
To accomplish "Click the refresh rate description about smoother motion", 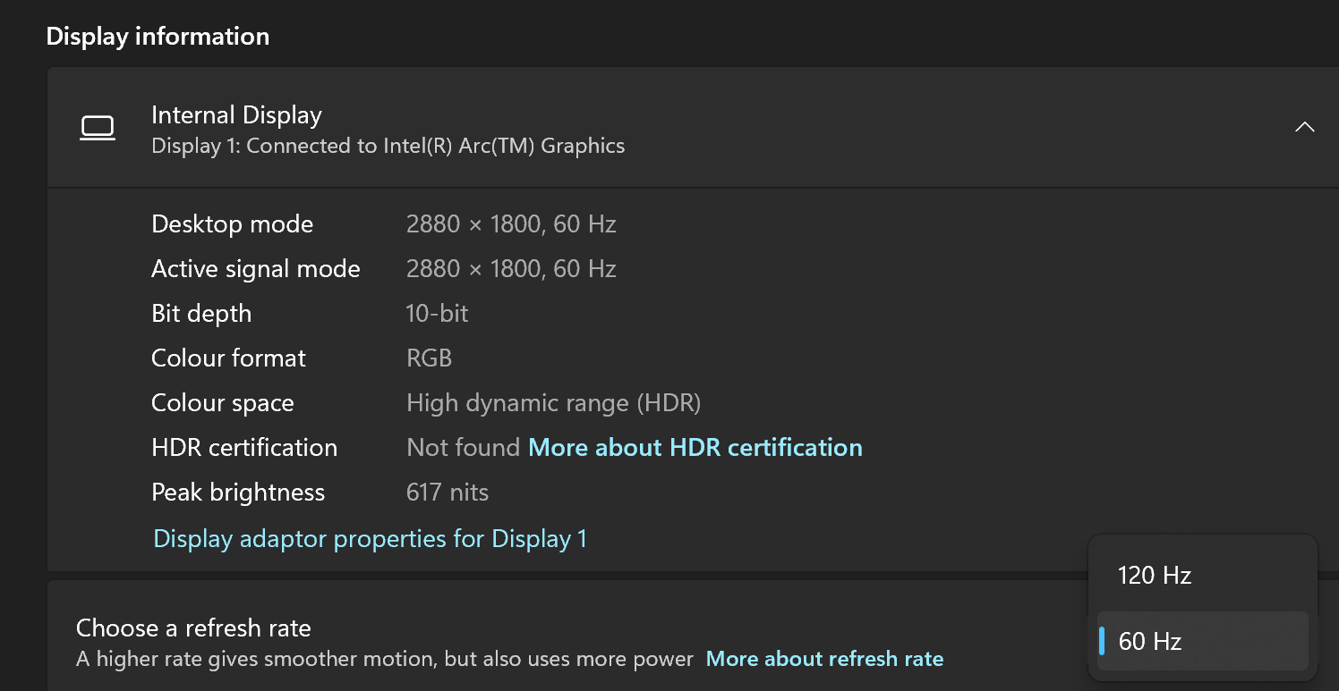I will (x=384, y=659).
